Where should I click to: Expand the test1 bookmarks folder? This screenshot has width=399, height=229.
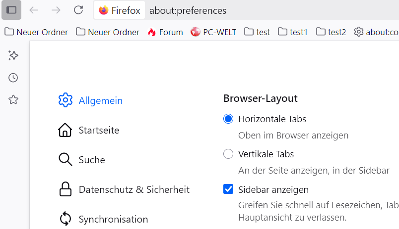293,32
